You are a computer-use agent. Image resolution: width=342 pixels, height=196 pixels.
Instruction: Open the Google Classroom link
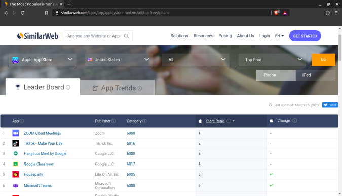click(39, 164)
